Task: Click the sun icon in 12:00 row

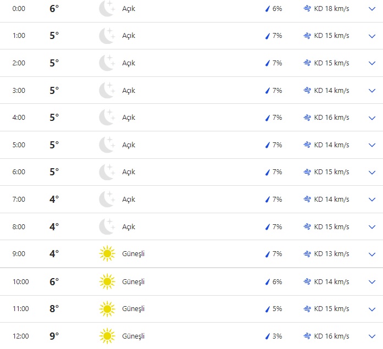Action: [x=107, y=336]
